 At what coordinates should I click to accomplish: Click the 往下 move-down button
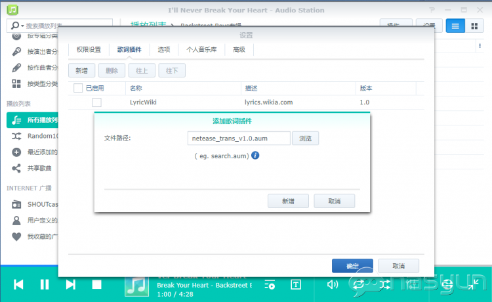(172, 71)
